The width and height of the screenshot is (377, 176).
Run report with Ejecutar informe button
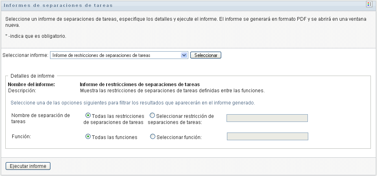pyautogui.click(x=28, y=166)
